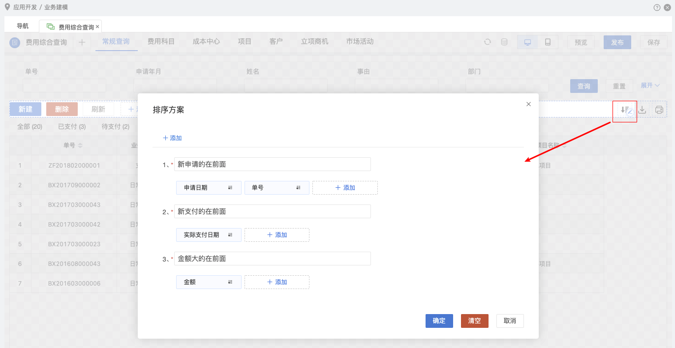This screenshot has width=675, height=348.
Task: Select table cell BX201709000002
Action: 74,185
